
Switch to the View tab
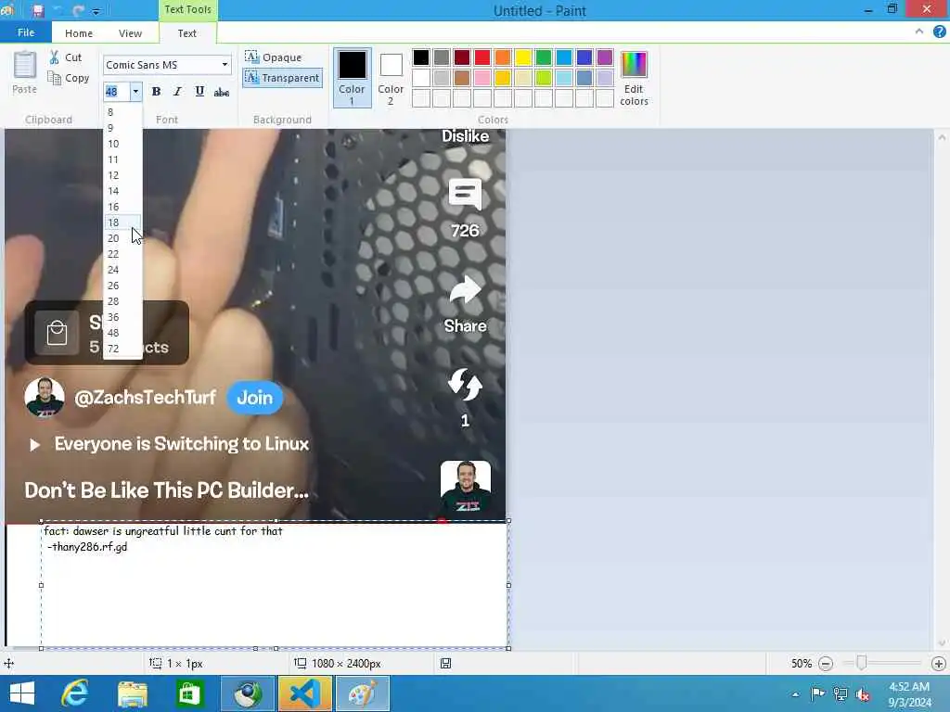tap(130, 33)
